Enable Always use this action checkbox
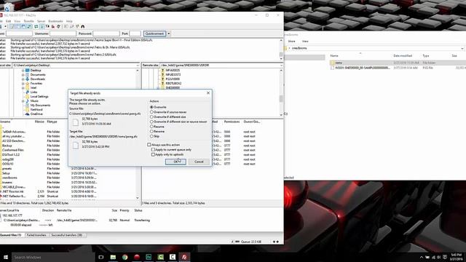The image size is (466, 262). (x=149, y=145)
